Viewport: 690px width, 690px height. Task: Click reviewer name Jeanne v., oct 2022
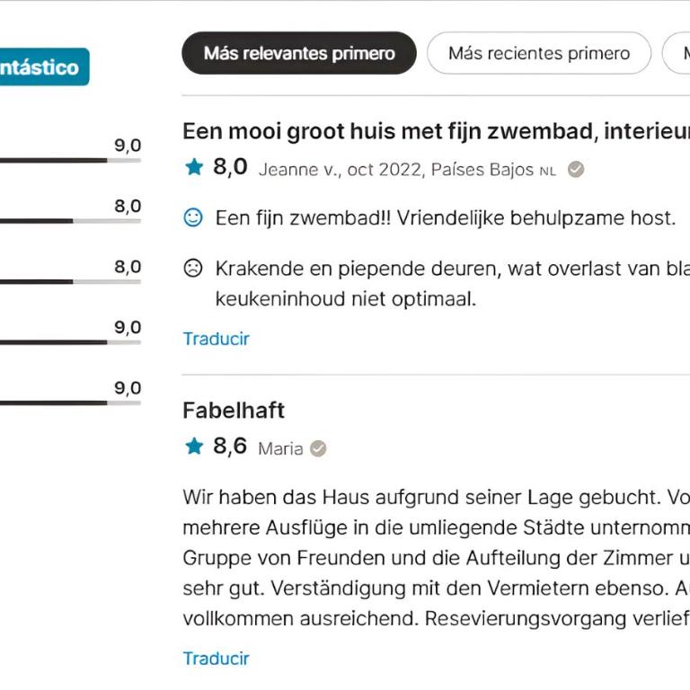click(341, 170)
